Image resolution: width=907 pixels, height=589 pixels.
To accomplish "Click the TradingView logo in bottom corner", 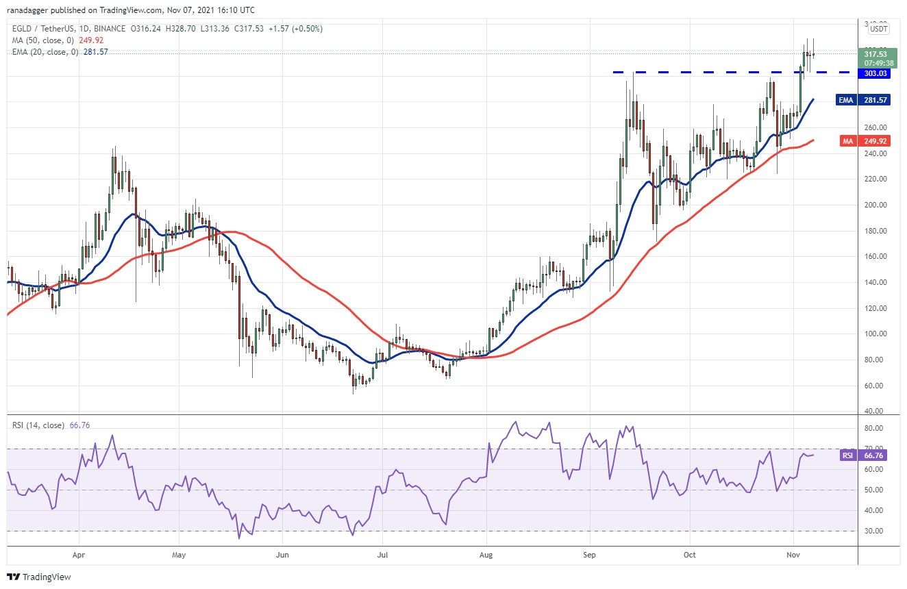I will (x=39, y=577).
